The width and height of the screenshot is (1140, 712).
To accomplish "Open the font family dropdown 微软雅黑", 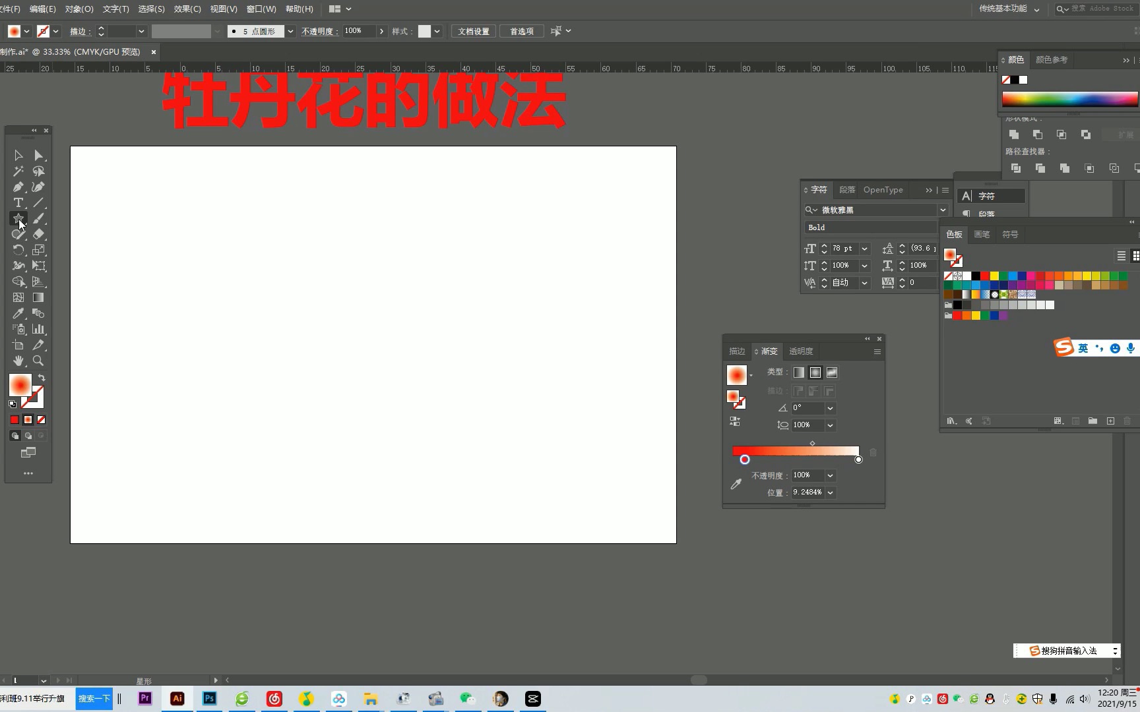I will [943, 210].
